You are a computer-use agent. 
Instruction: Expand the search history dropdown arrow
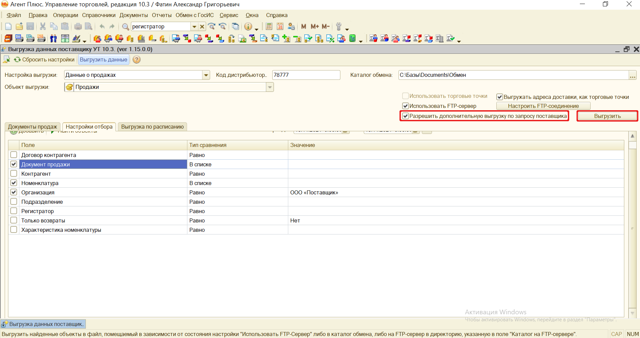point(194,26)
